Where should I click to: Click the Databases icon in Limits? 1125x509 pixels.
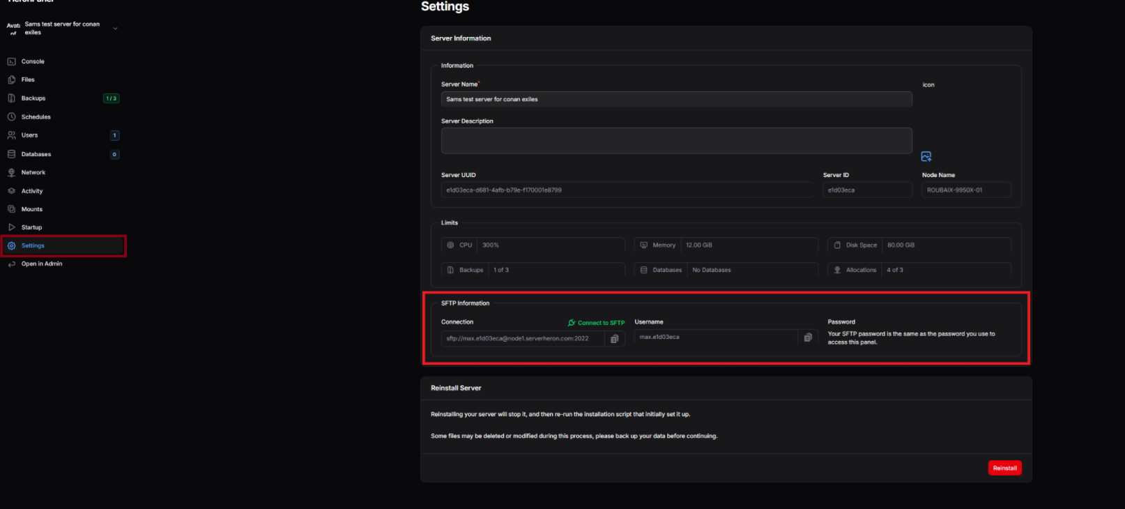(x=643, y=270)
